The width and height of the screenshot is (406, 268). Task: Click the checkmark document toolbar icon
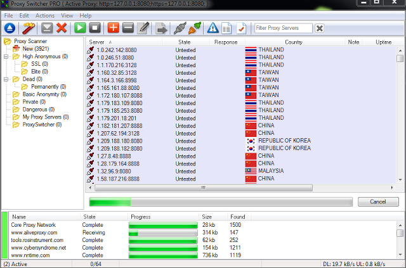pos(241,28)
